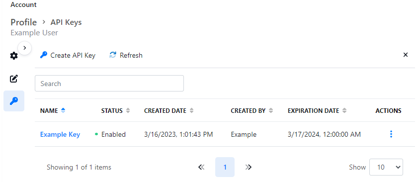Select page 1 in pagination
420x182 pixels.
[225, 167]
